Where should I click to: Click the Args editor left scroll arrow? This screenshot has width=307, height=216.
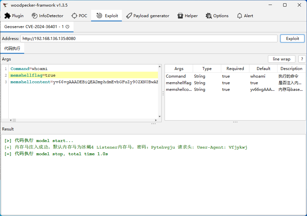10,120
